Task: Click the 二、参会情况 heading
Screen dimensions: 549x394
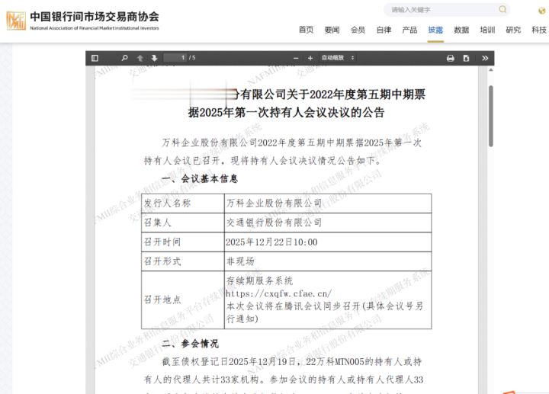Action: click(x=191, y=344)
